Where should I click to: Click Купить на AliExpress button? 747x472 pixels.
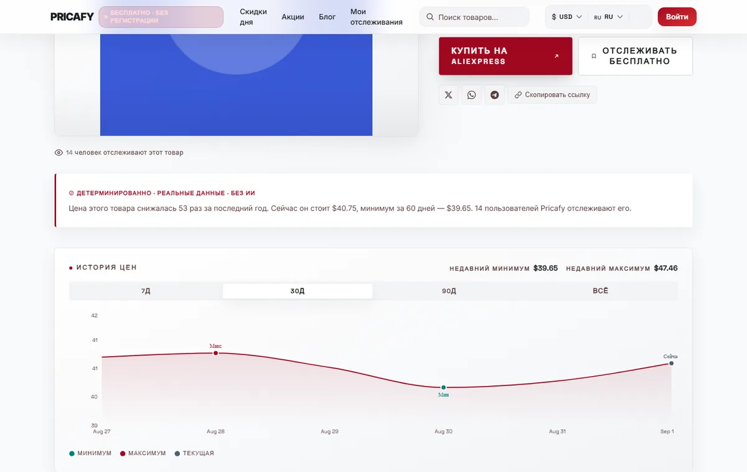(505, 56)
